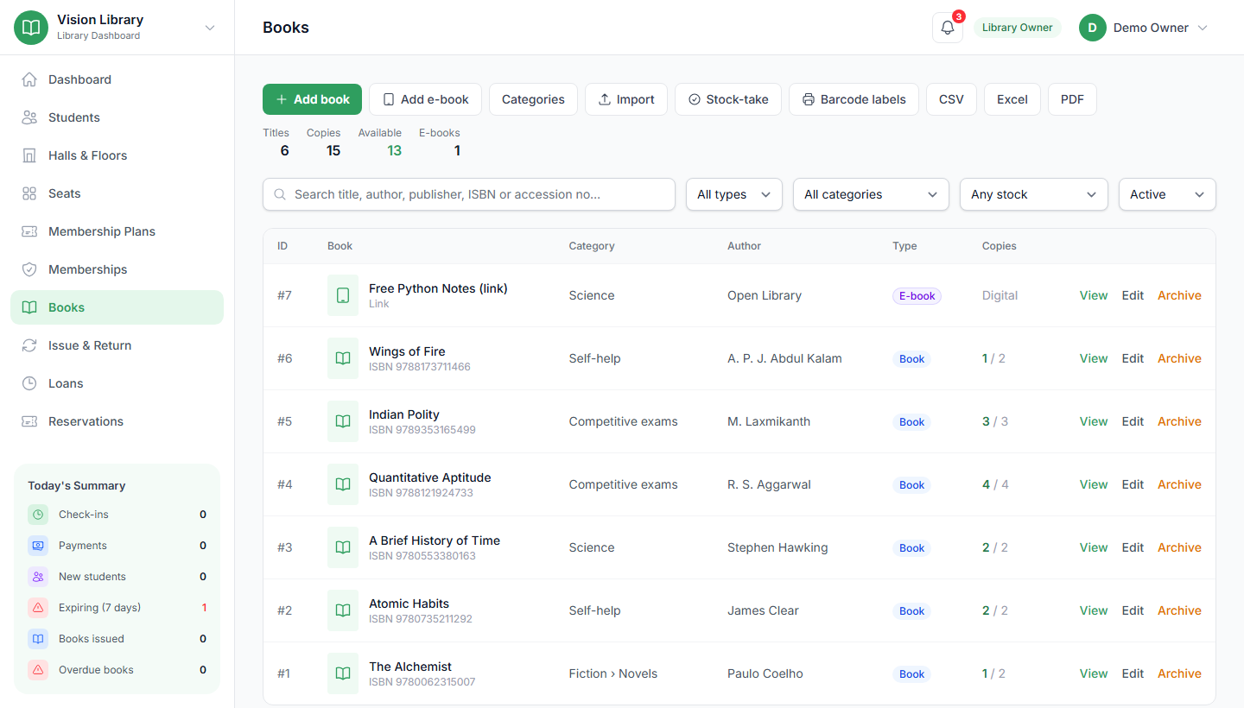Open the Any stock filter dropdown
Viewport: 1244px width, 708px height.
tap(1034, 194)
